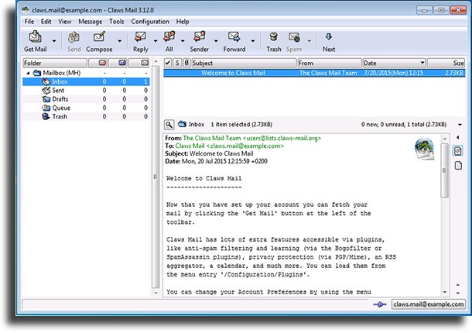Screen dimensions: 472x333
Task: Open the Reply dropdown arrow
Action: [156, 41]
